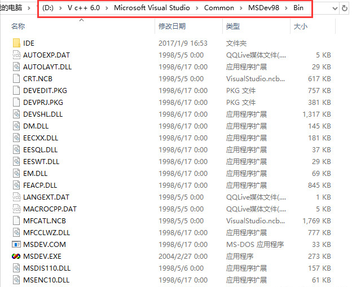The image size is (352, 287).
Task: Click the 大小 column header
Action: [x=300, y=27]
